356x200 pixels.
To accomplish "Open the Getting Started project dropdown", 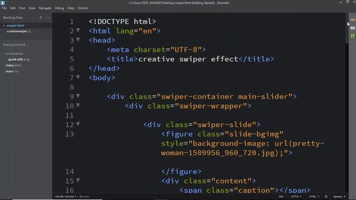I will pos(16,44).
